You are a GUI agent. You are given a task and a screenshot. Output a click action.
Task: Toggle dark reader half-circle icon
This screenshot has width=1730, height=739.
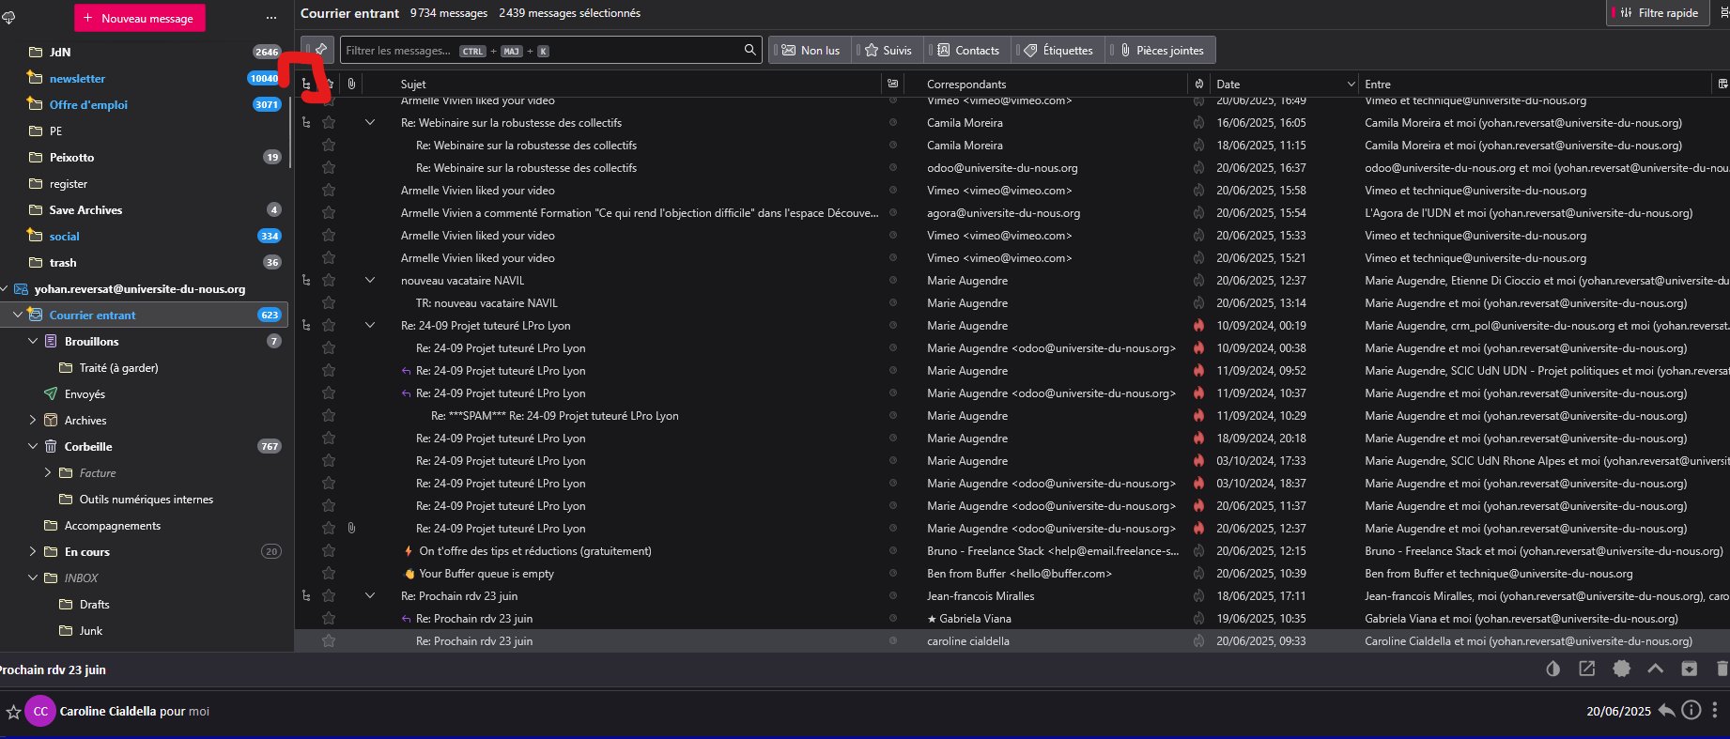[1553, 669]
